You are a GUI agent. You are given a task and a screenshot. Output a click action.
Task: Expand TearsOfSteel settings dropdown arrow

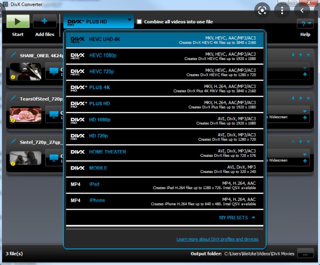(x=305, y=111)
